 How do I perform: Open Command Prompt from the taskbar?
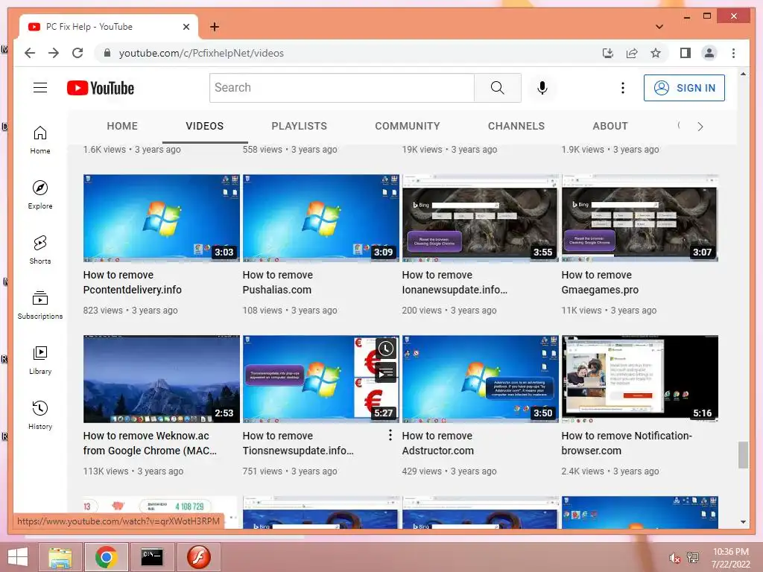coord(152,557)
